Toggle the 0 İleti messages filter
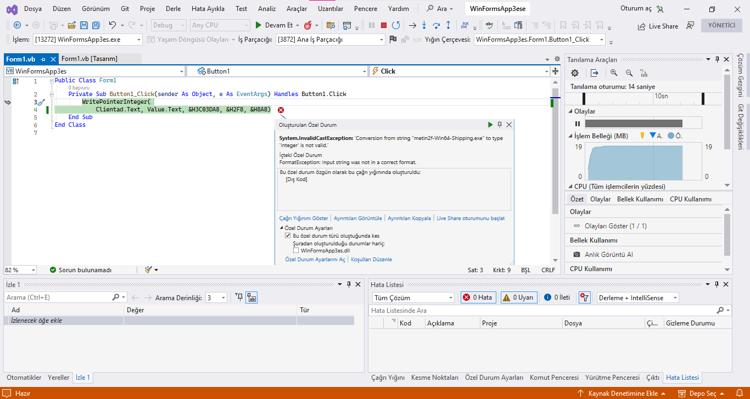This screenshot has height=399, width=750. (x=557, y=297)
